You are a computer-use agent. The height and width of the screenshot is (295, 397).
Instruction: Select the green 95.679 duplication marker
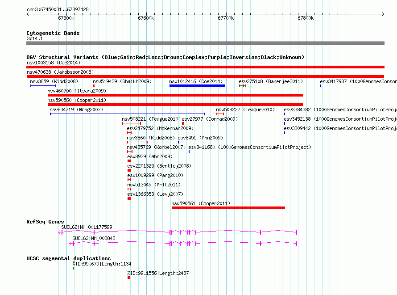pyautogui.click(x=74, y=268)
